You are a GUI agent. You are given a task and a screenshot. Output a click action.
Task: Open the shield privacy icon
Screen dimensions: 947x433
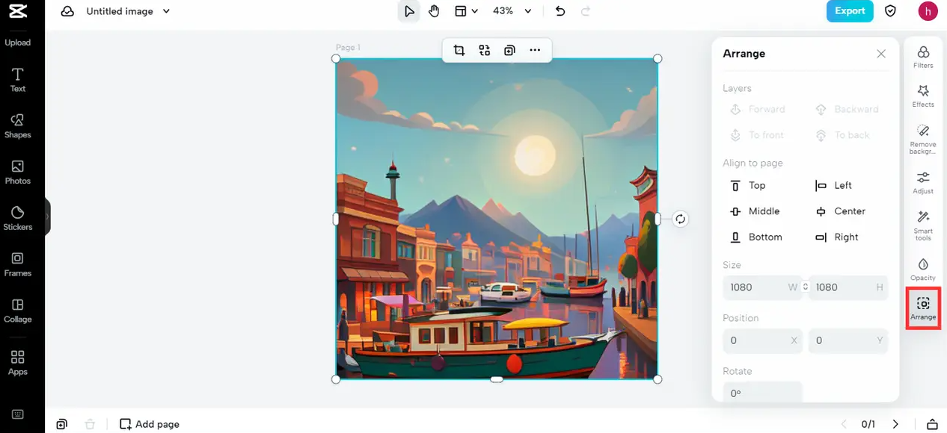click(890, 11)
